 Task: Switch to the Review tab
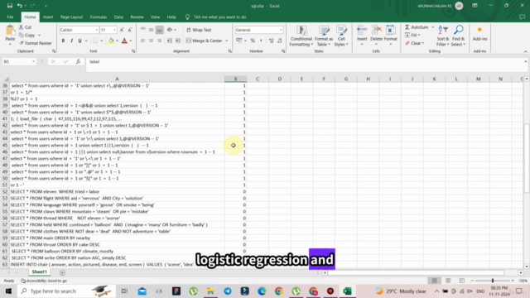click(x=137, y=17)
